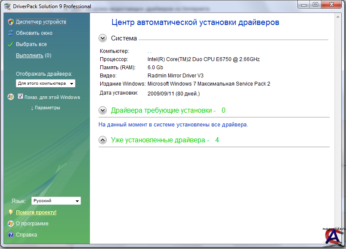This screenshot has height=249, width=346.
Task: Expand the Уже установленные драйвера section
Action: click(x=102, y=140)
